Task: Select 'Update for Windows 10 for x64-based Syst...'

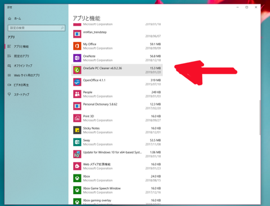Action: click(x=112, y=152)
